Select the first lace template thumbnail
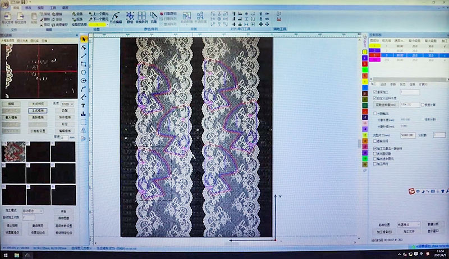The width and height of the screenshot is (449, 259). coord(13,152)
